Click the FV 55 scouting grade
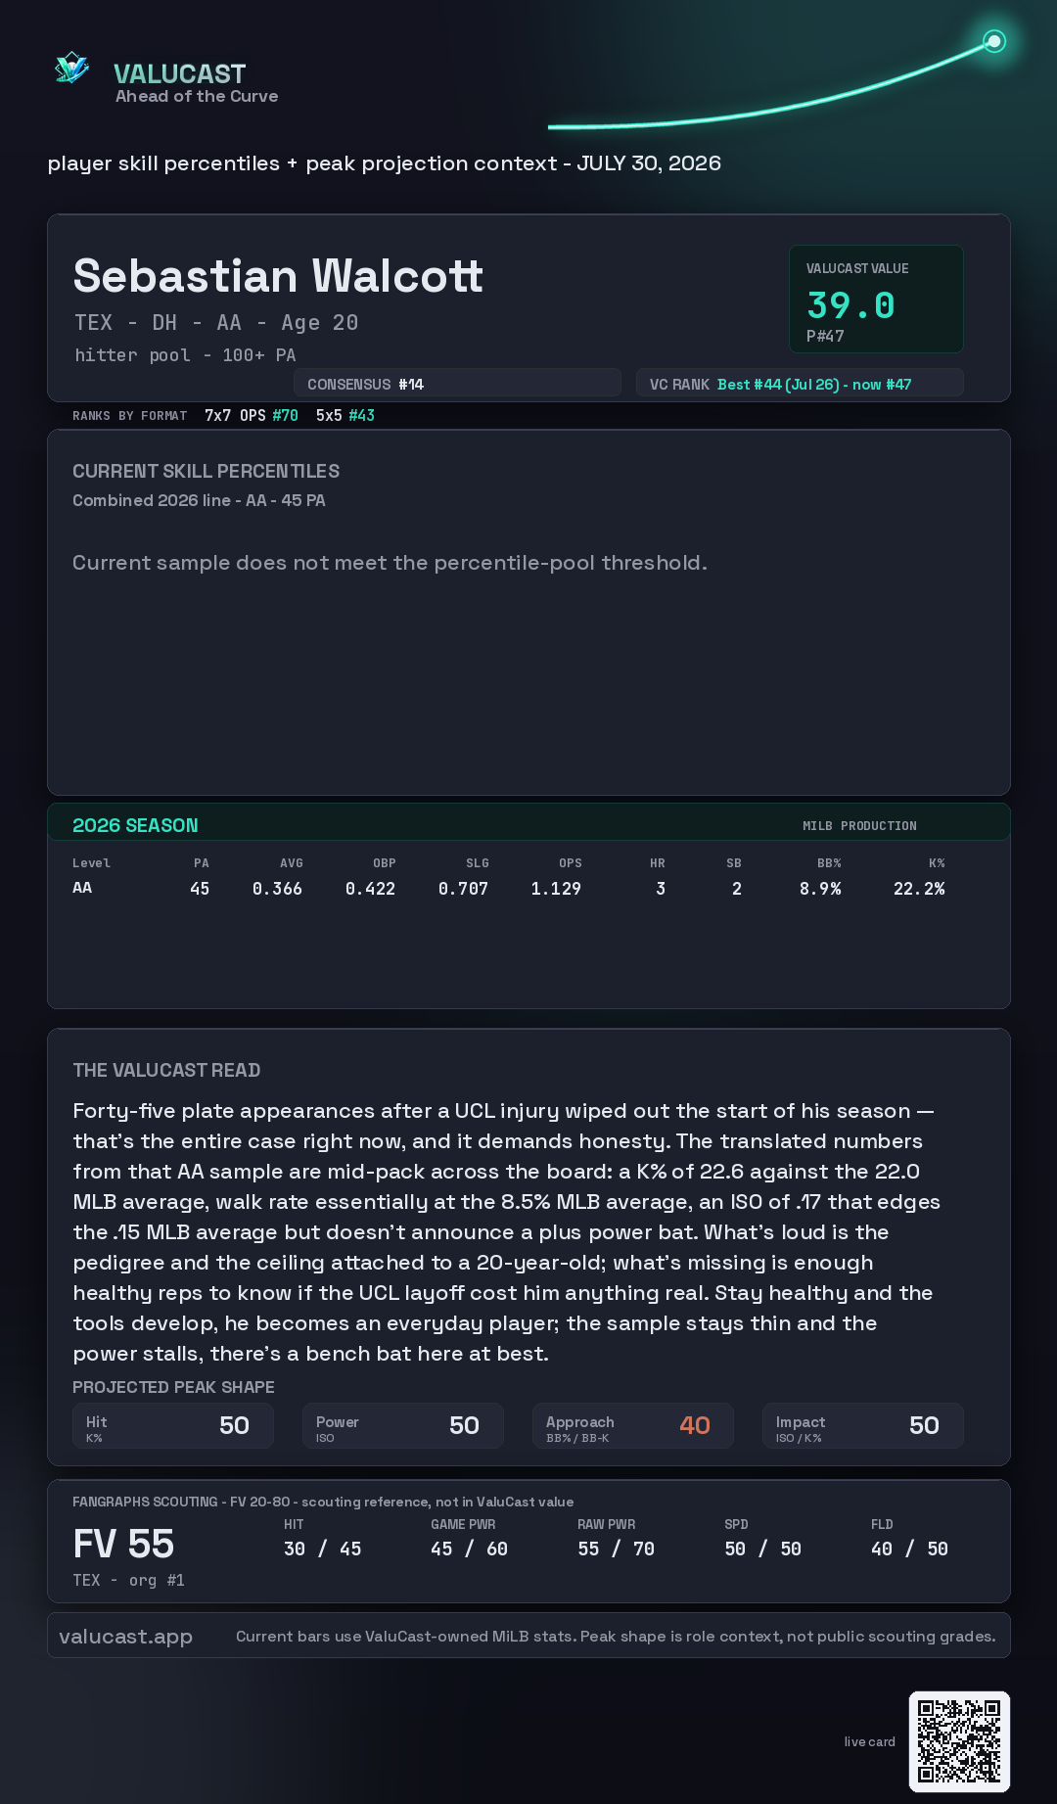Screen dimensions: 1057x1804 click(123, 1545)
